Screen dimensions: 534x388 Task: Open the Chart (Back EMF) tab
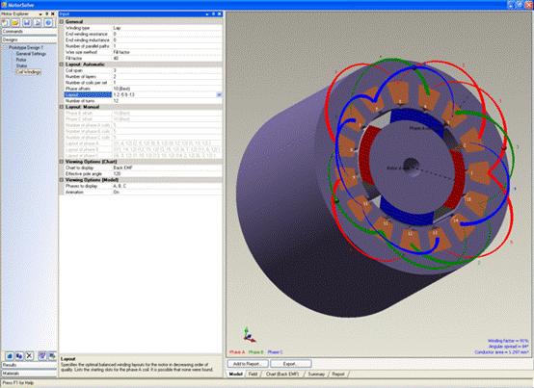(x=282, y=375)
